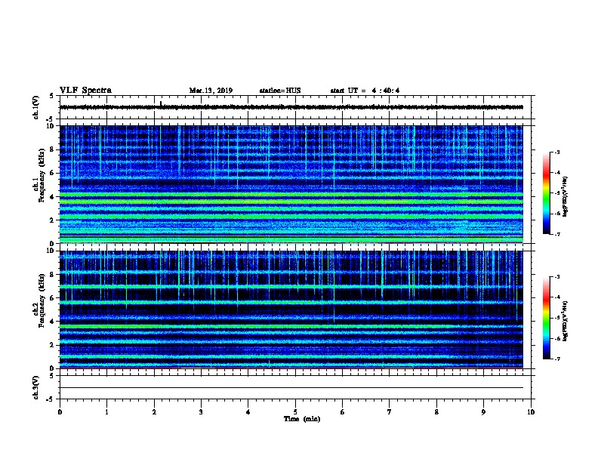This screenshot has height=462, width=598.
Task: Click the "ch.1(V)" axis label
Action: [x=35, y=107]
